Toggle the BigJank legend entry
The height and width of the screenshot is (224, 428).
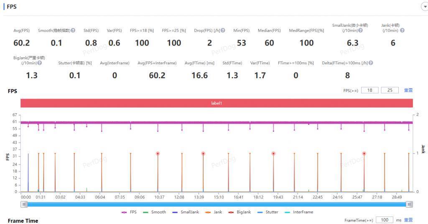pyautogui.click(x=239, y=212)
